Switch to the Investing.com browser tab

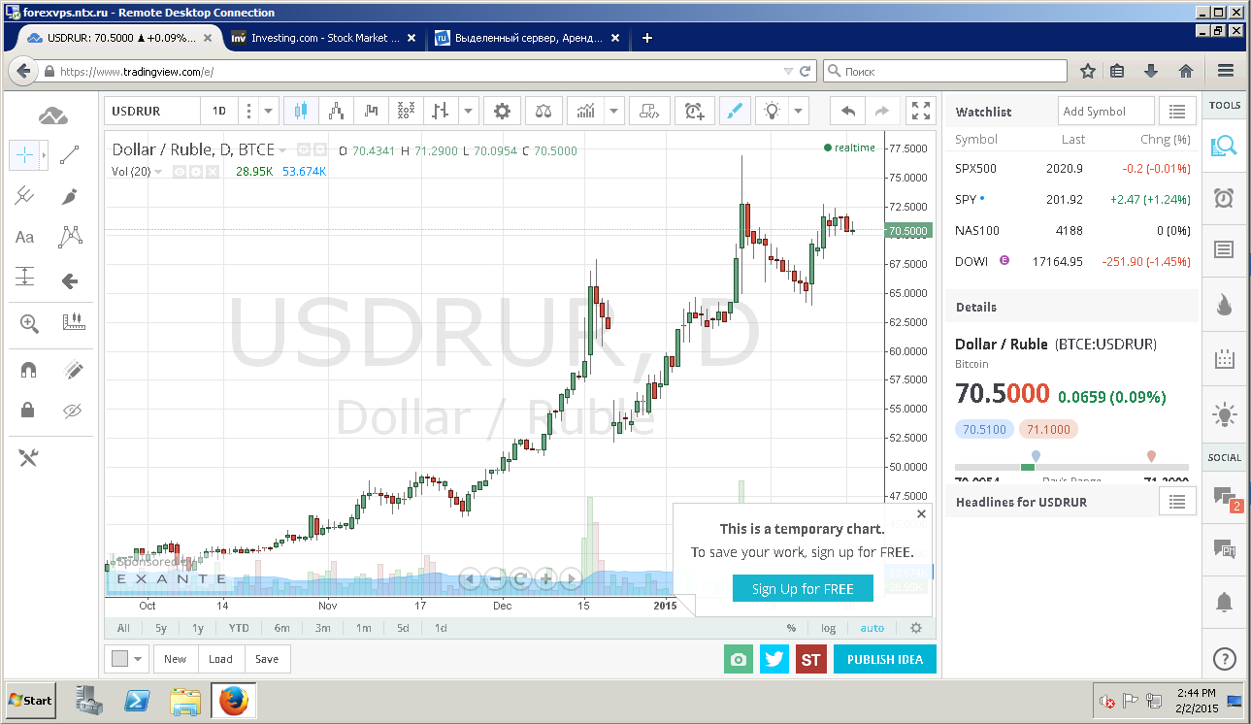click(x=324, y=38)
